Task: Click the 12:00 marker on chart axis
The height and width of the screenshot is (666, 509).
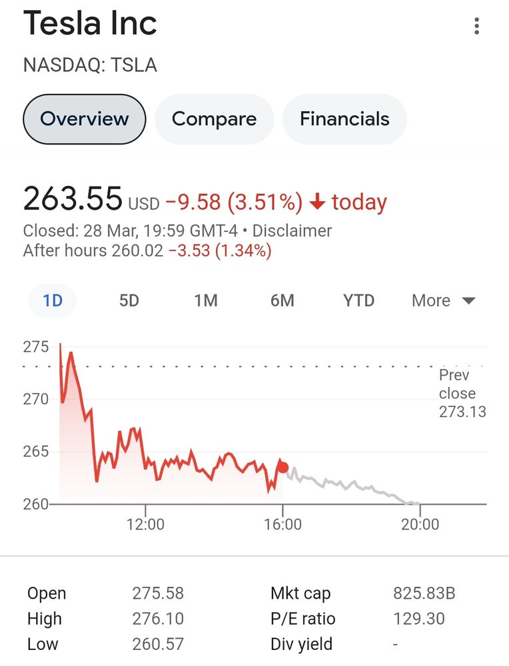Action: [145, 524]
